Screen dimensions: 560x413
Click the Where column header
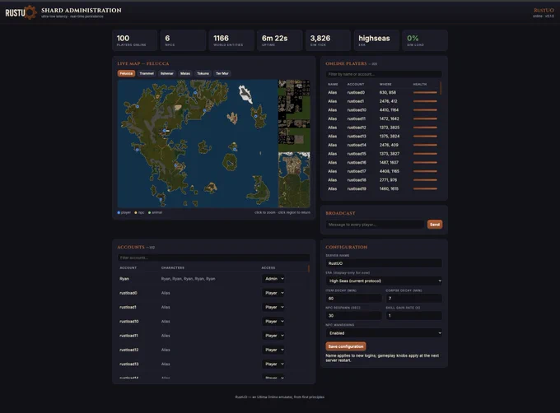(385, 84)
